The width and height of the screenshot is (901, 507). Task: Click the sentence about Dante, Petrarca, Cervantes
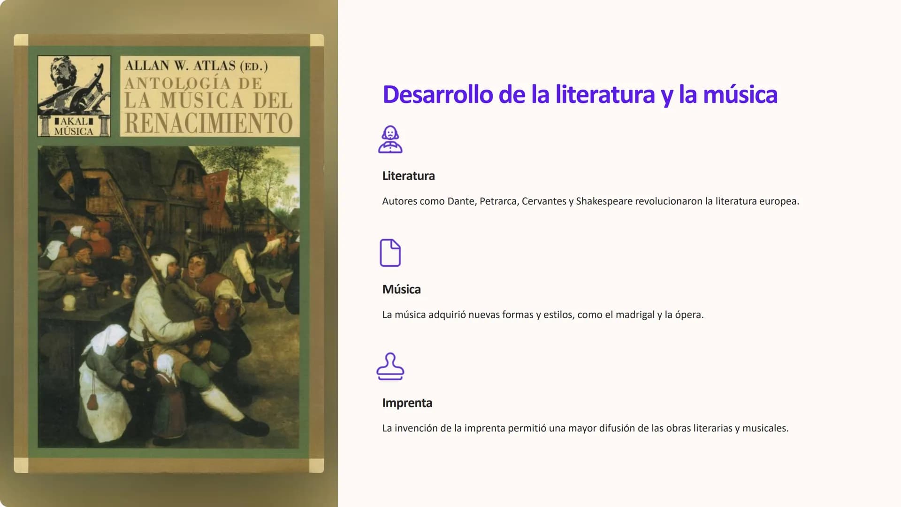(590, 201)
